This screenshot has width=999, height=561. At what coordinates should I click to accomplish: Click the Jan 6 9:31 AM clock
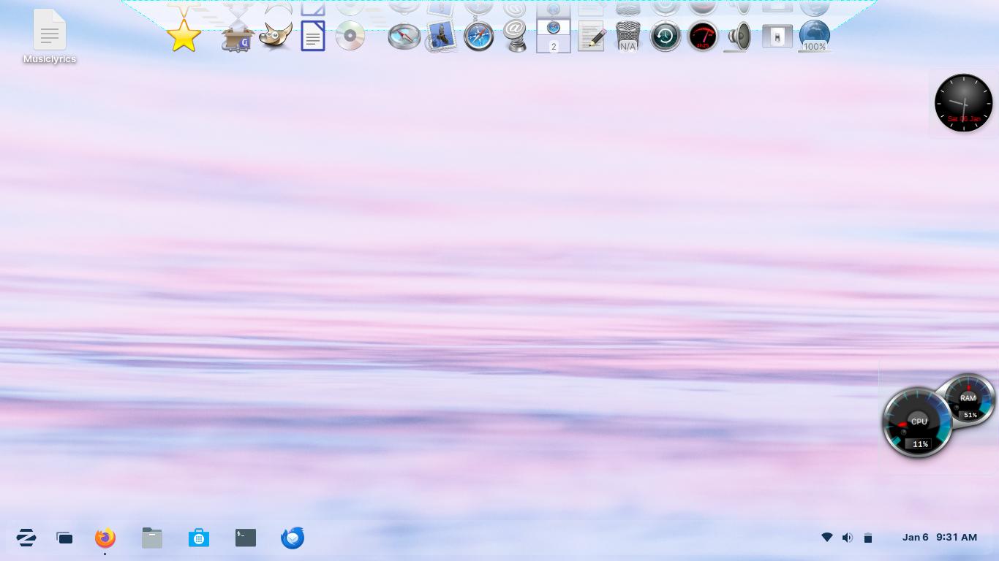click(x=939, y=537)
